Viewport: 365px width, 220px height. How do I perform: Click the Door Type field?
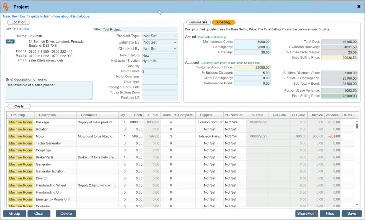[x=160, y=82]
